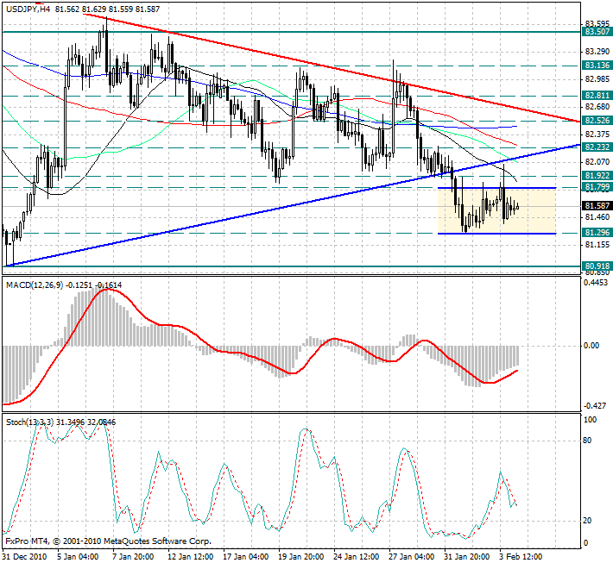The image size is (613, 563).
Task: Click the 5 Jan 04:00 time label
Action: point(78,556)
